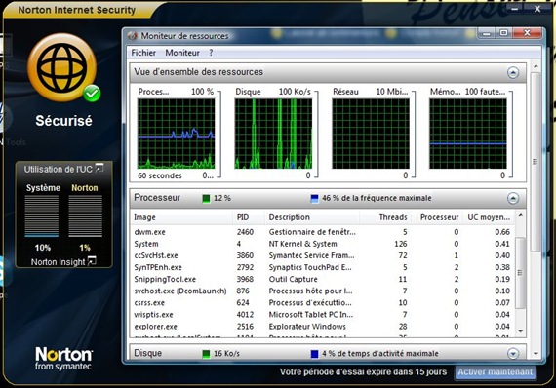The image size is (556, 388).
Task: Click the 16 Ko/s disk rate text
Action: tap(226, 354)
